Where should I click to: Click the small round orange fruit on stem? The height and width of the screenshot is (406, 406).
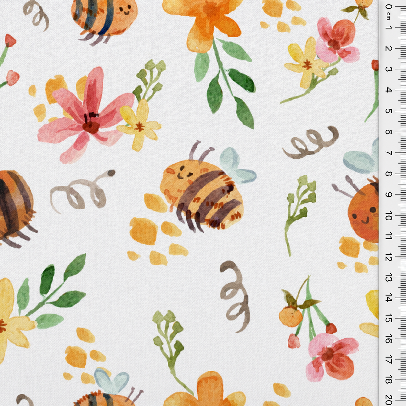click(x=290, y=317)
